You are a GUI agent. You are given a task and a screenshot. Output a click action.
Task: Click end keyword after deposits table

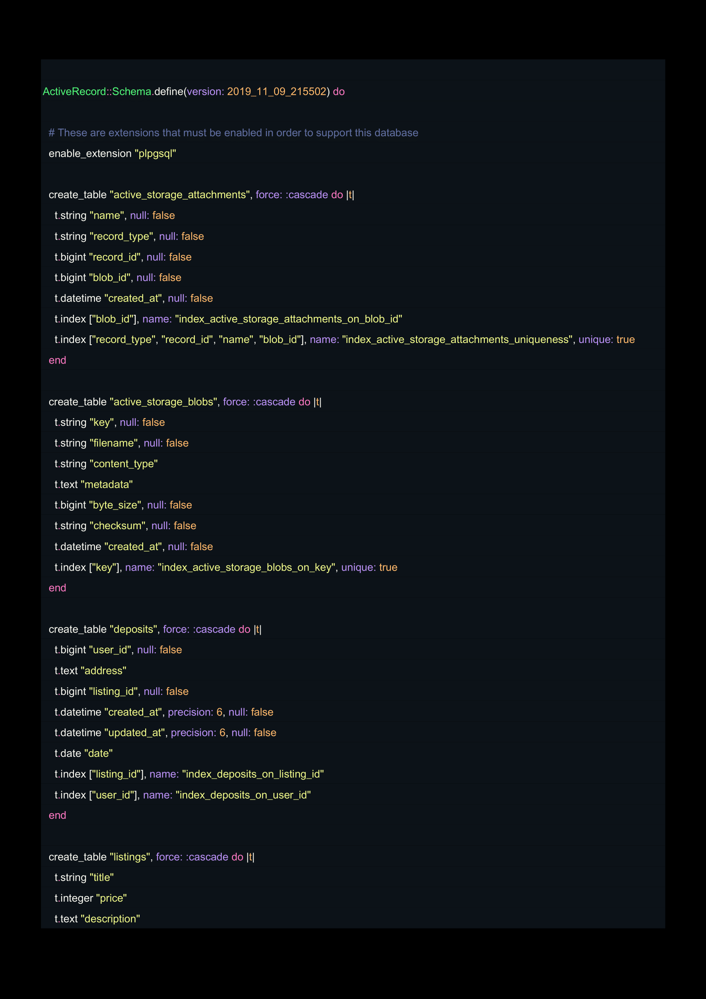click(x=57, y=815)
